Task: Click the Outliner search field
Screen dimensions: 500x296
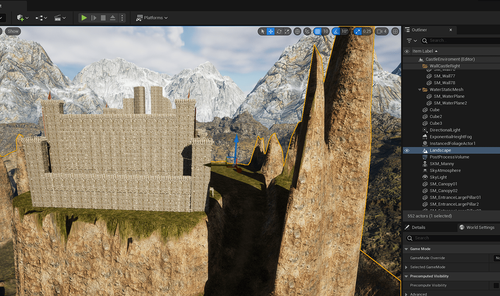Action: tap(462, 40)
